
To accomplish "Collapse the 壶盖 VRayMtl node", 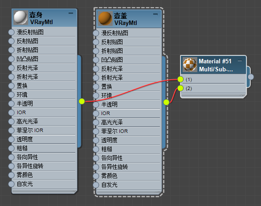I will pos(155,14).
